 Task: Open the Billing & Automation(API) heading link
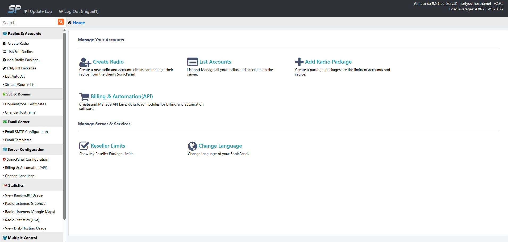tap(122, 96)
